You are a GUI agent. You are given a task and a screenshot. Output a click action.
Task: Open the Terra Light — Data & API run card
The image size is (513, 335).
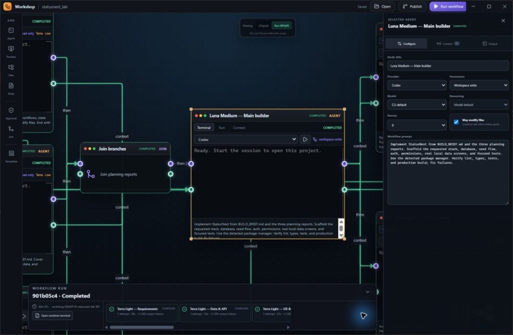click(215, 313)
